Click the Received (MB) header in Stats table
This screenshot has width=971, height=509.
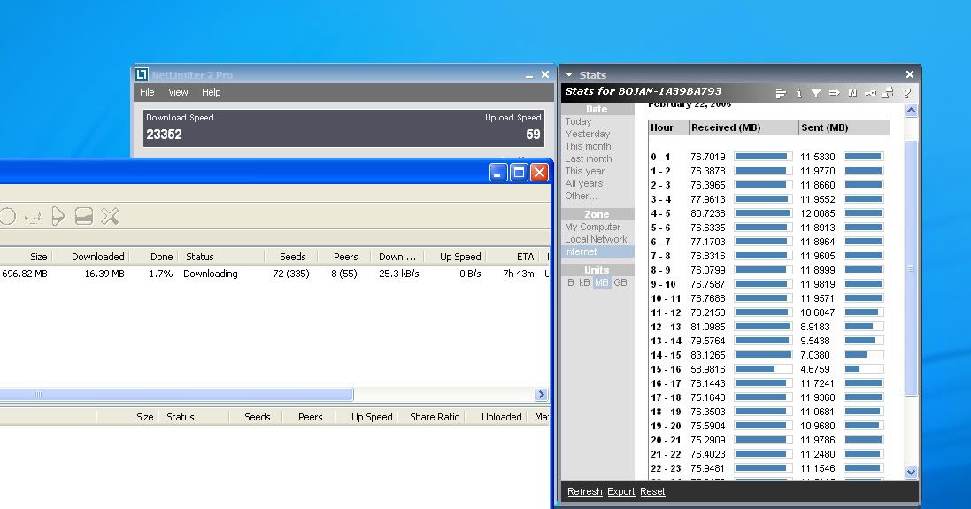click(744, 127)
